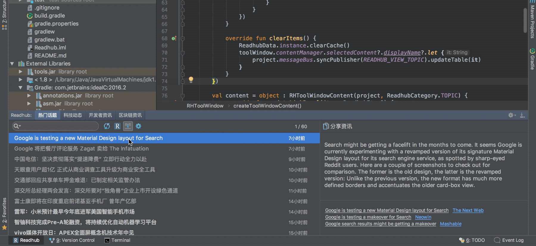Viewport: 536px width, 246px height.
Task: Collapse the External Libraries tree node
Action: pyautogui.click(x=12, y=64)
